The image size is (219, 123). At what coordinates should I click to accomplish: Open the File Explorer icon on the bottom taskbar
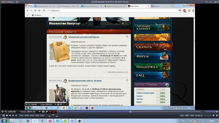(x=12, y=121)
